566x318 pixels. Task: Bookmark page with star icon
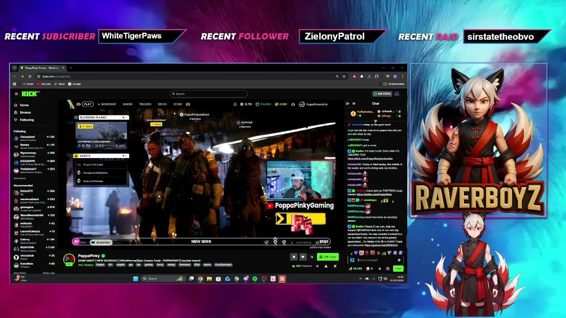pos(344,76)
